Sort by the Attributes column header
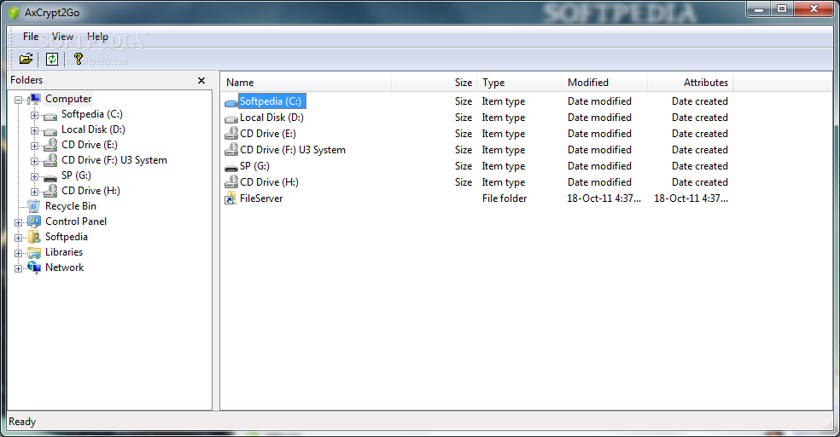The image size is (840, 437). coord(690,83)
